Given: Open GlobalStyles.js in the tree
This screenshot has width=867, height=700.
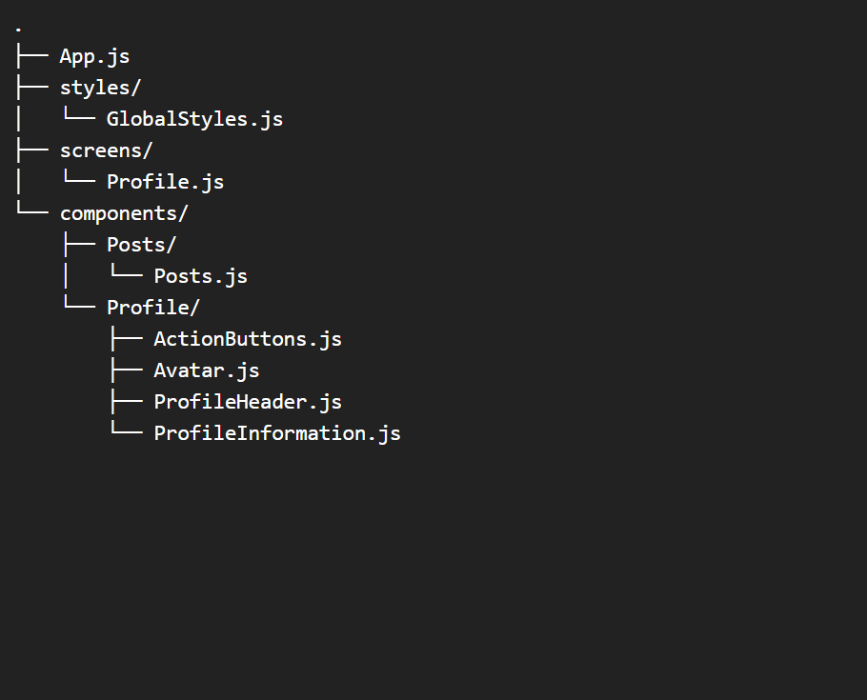Looking at the screenshot, I should click(x=194, y=119).
